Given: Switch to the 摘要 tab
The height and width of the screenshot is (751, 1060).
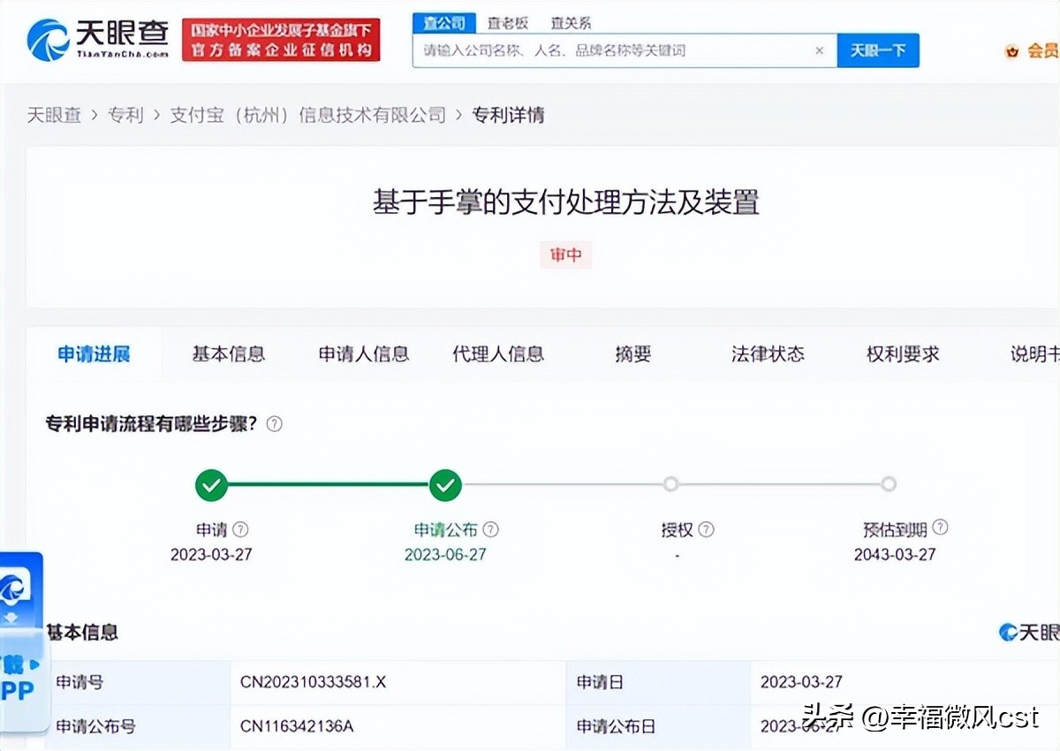Looking at the screenshot, I should coord(632,353).
